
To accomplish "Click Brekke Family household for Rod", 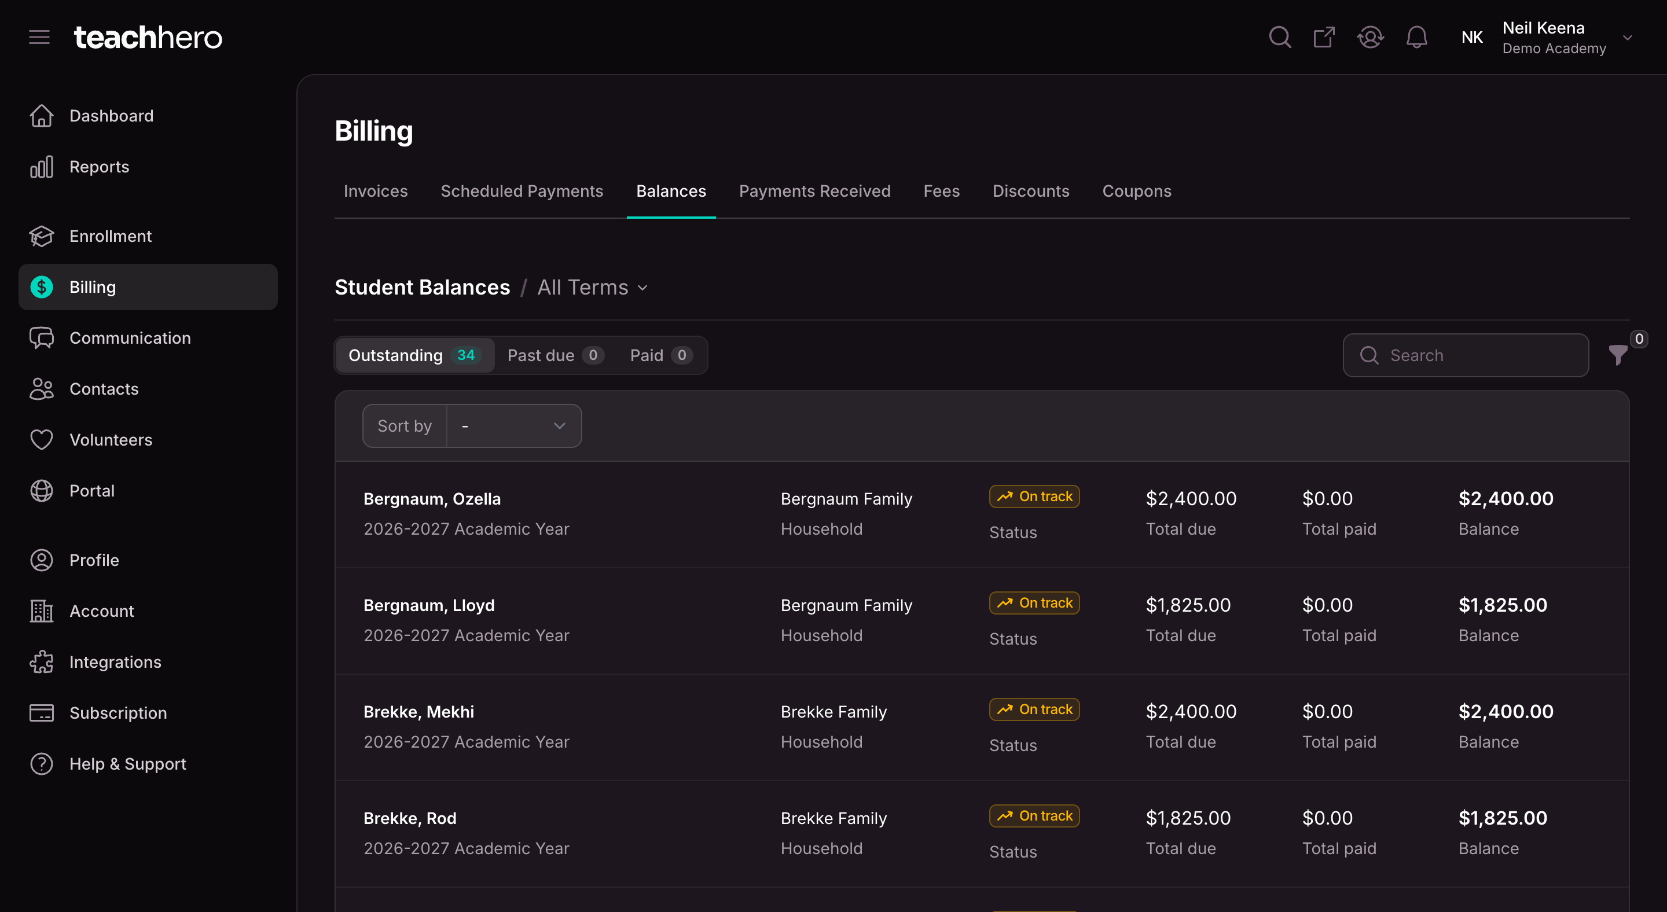I will 833,818.
